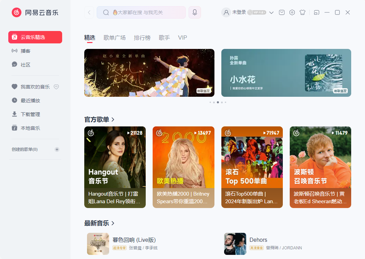Expand the account dropdown arrow
Screen dimensions: 365x259
[271, 12]
